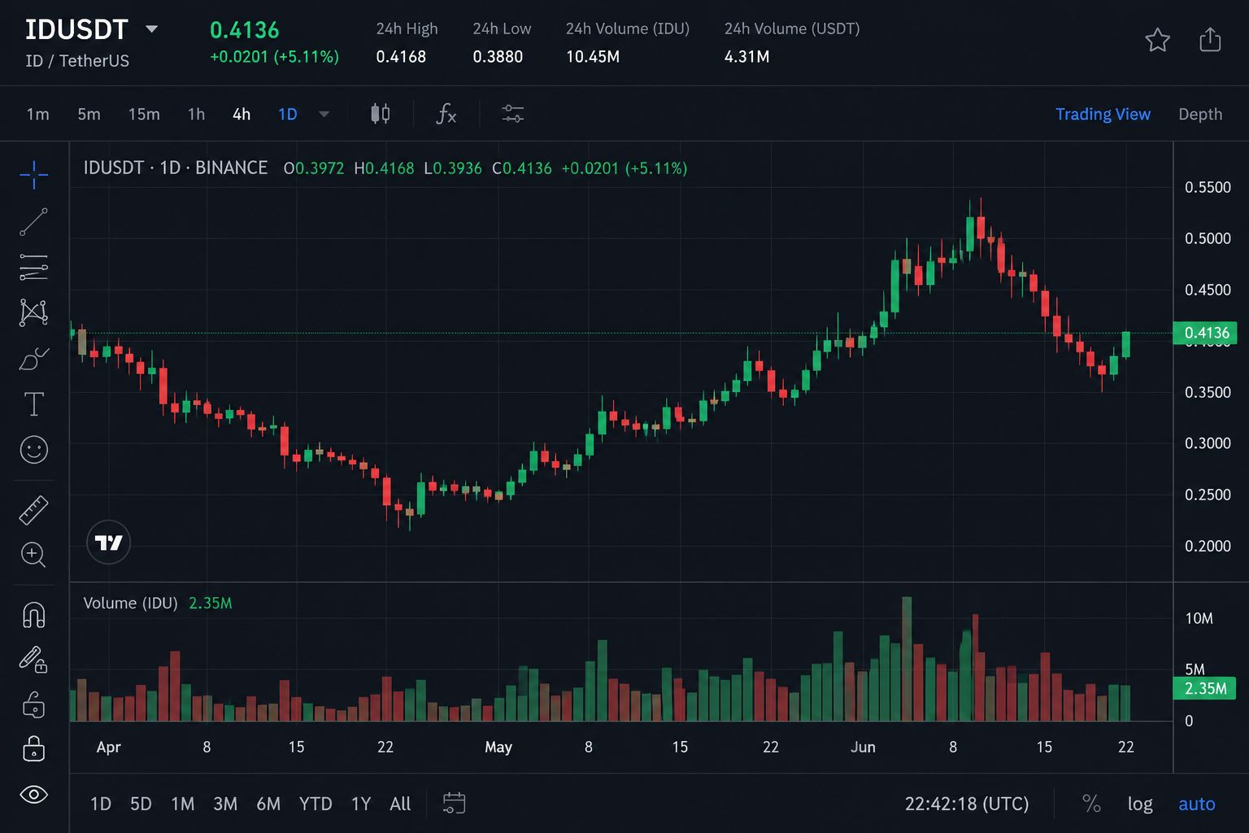This screenshot has width=1249, height=833.
Task: Click the +0.0201 (+5.11%) change under price
Action: (274, 57)
